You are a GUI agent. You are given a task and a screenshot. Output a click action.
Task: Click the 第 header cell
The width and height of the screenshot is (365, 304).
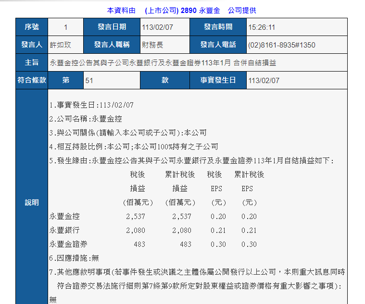[x=66, y=80]
